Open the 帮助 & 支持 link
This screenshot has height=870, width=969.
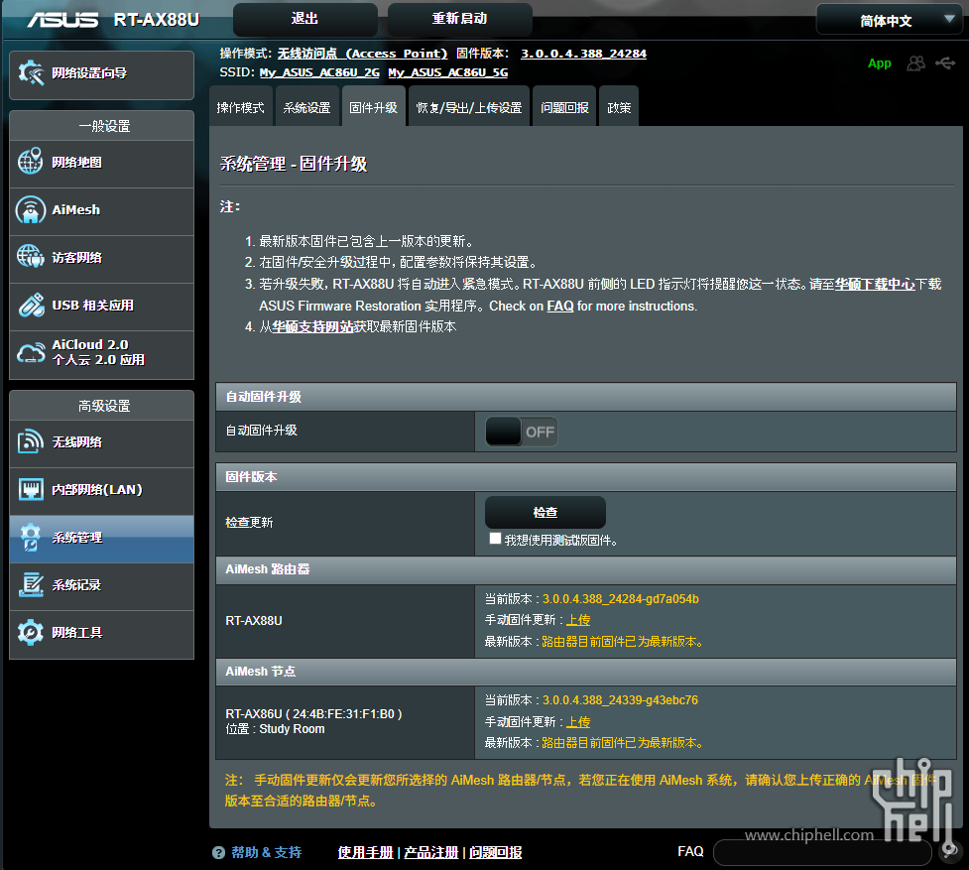(x=267, y=853)
